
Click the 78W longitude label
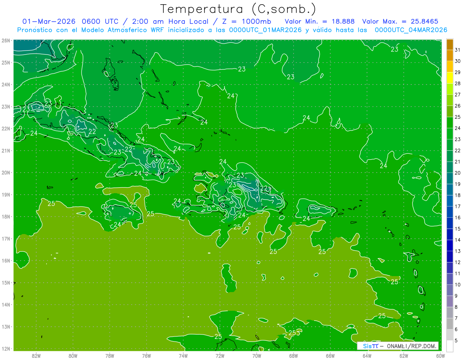coord(110,355)
